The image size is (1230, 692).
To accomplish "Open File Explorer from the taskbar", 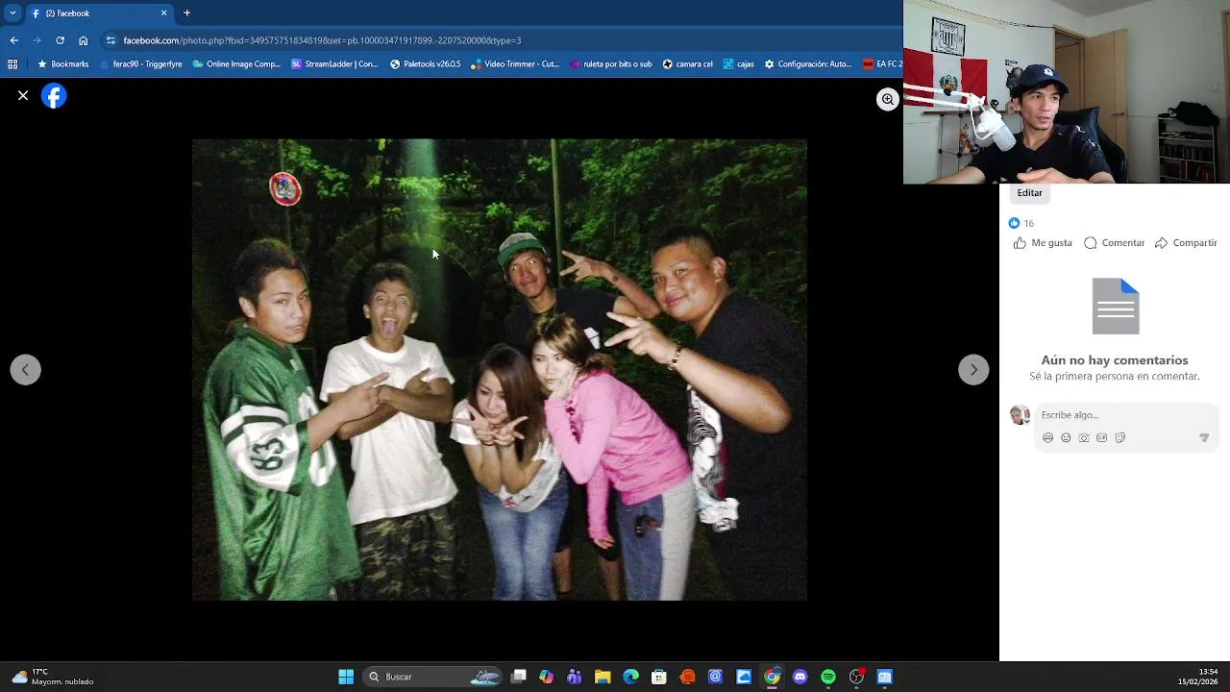I will (x=603, y=677).
